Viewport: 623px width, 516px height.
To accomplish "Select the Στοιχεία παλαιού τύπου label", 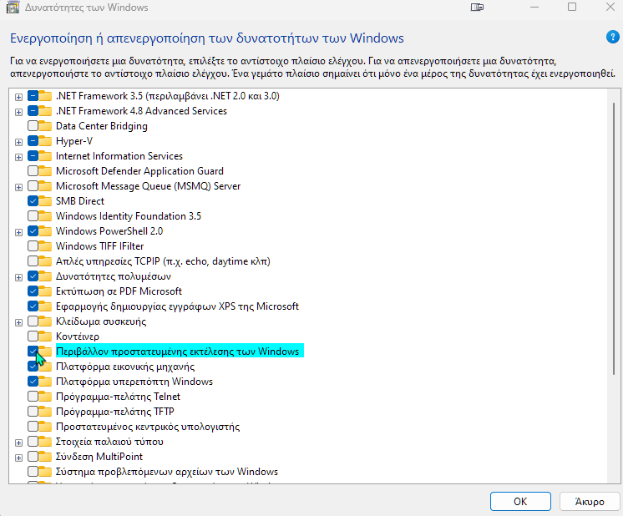I will coord(109,442).
